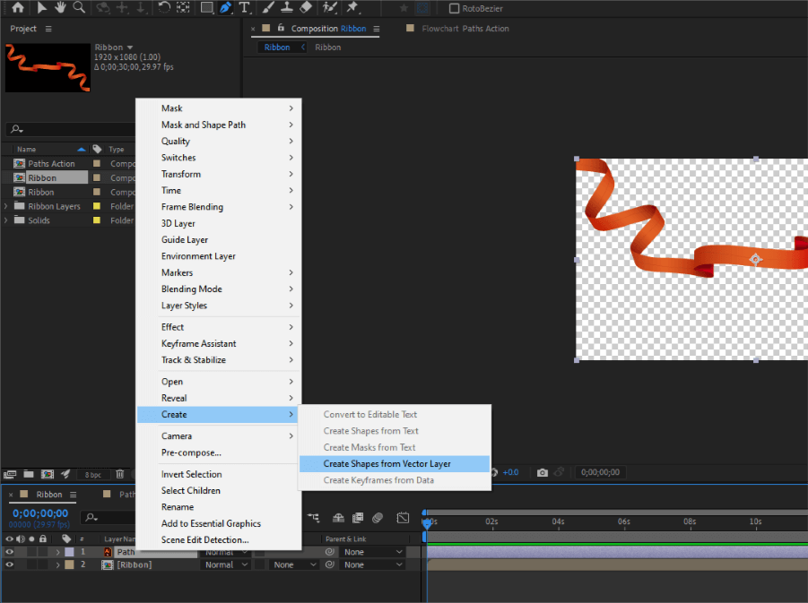Select the Zoom tool

click(x=81, y=7)
